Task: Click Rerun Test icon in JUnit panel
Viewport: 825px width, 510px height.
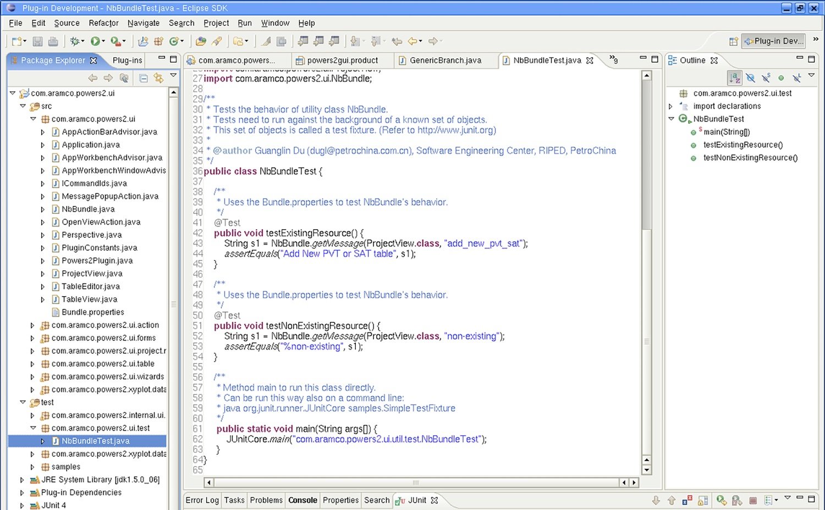Action: click(x=721, y=500)
